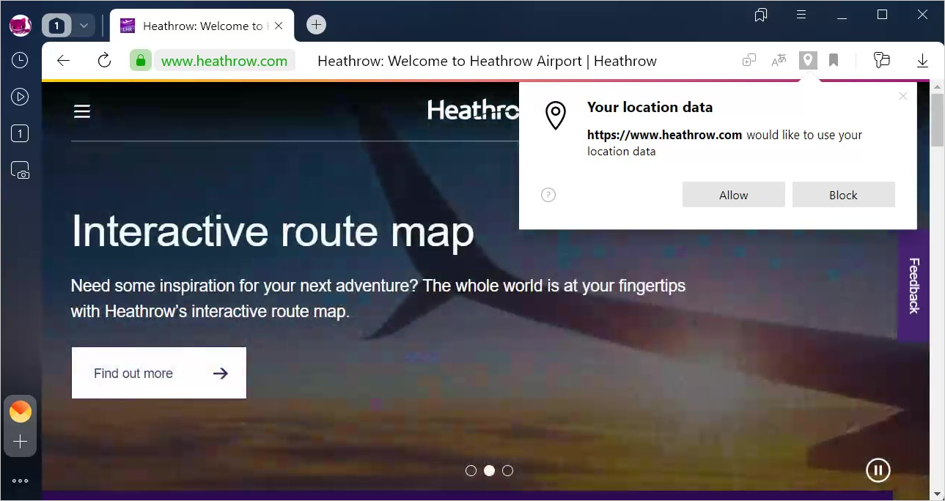Pause the hero carousel slideshow
Screen dimensions: 945x501
[x=878, y=470]
